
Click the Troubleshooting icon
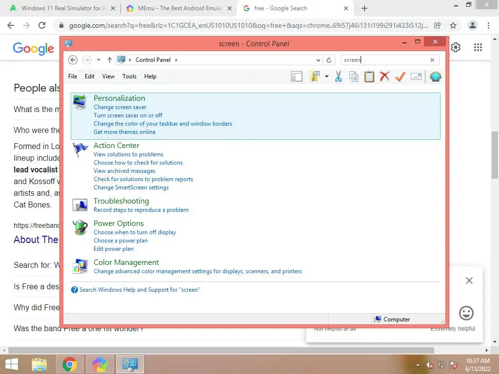point(79,205)
